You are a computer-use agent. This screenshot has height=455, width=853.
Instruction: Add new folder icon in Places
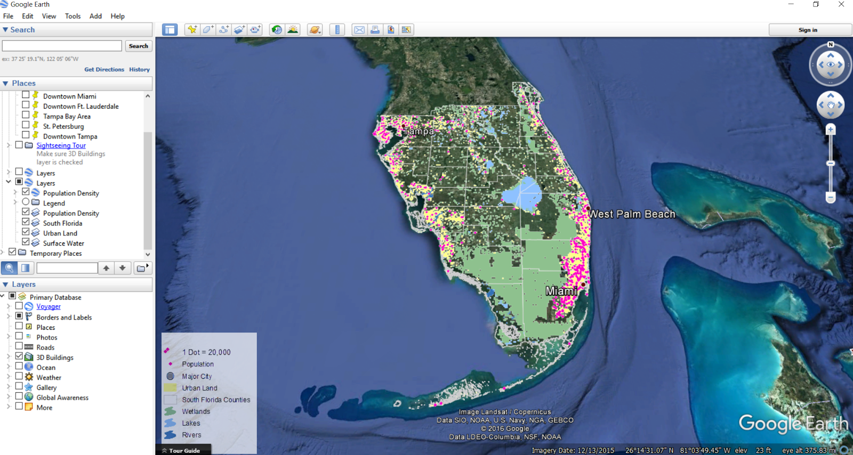(x=142, y=268)
